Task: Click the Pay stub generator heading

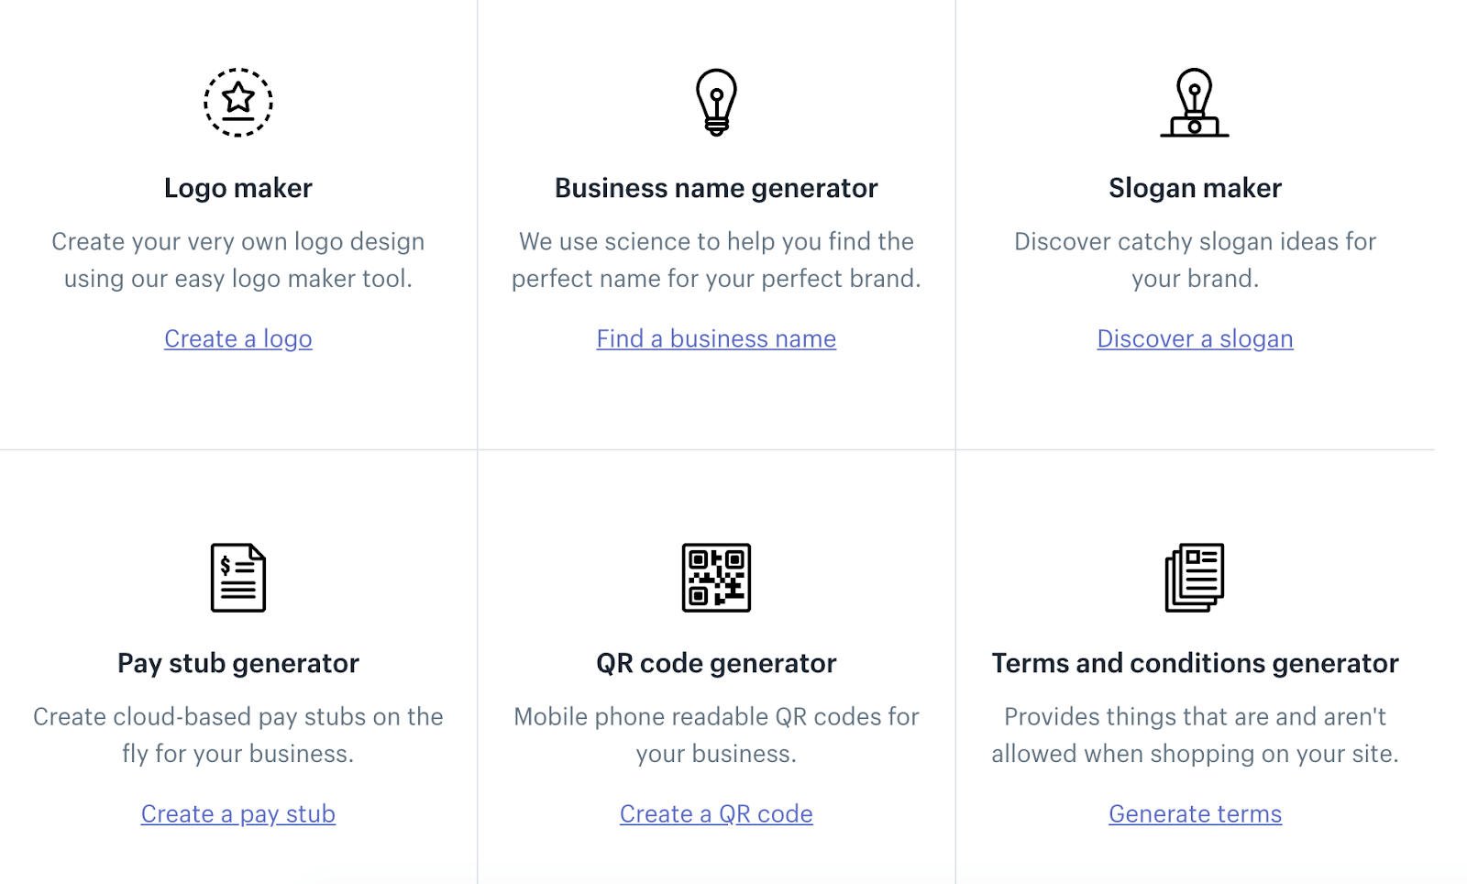Action: click(x=237, y=662)
